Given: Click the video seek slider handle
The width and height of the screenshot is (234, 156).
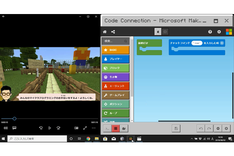Looking at the screenshot, I should [x=14, y=119].
